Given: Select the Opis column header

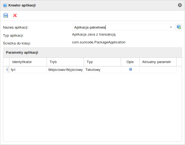Looking at the screenshot, I should coord(130,62).
